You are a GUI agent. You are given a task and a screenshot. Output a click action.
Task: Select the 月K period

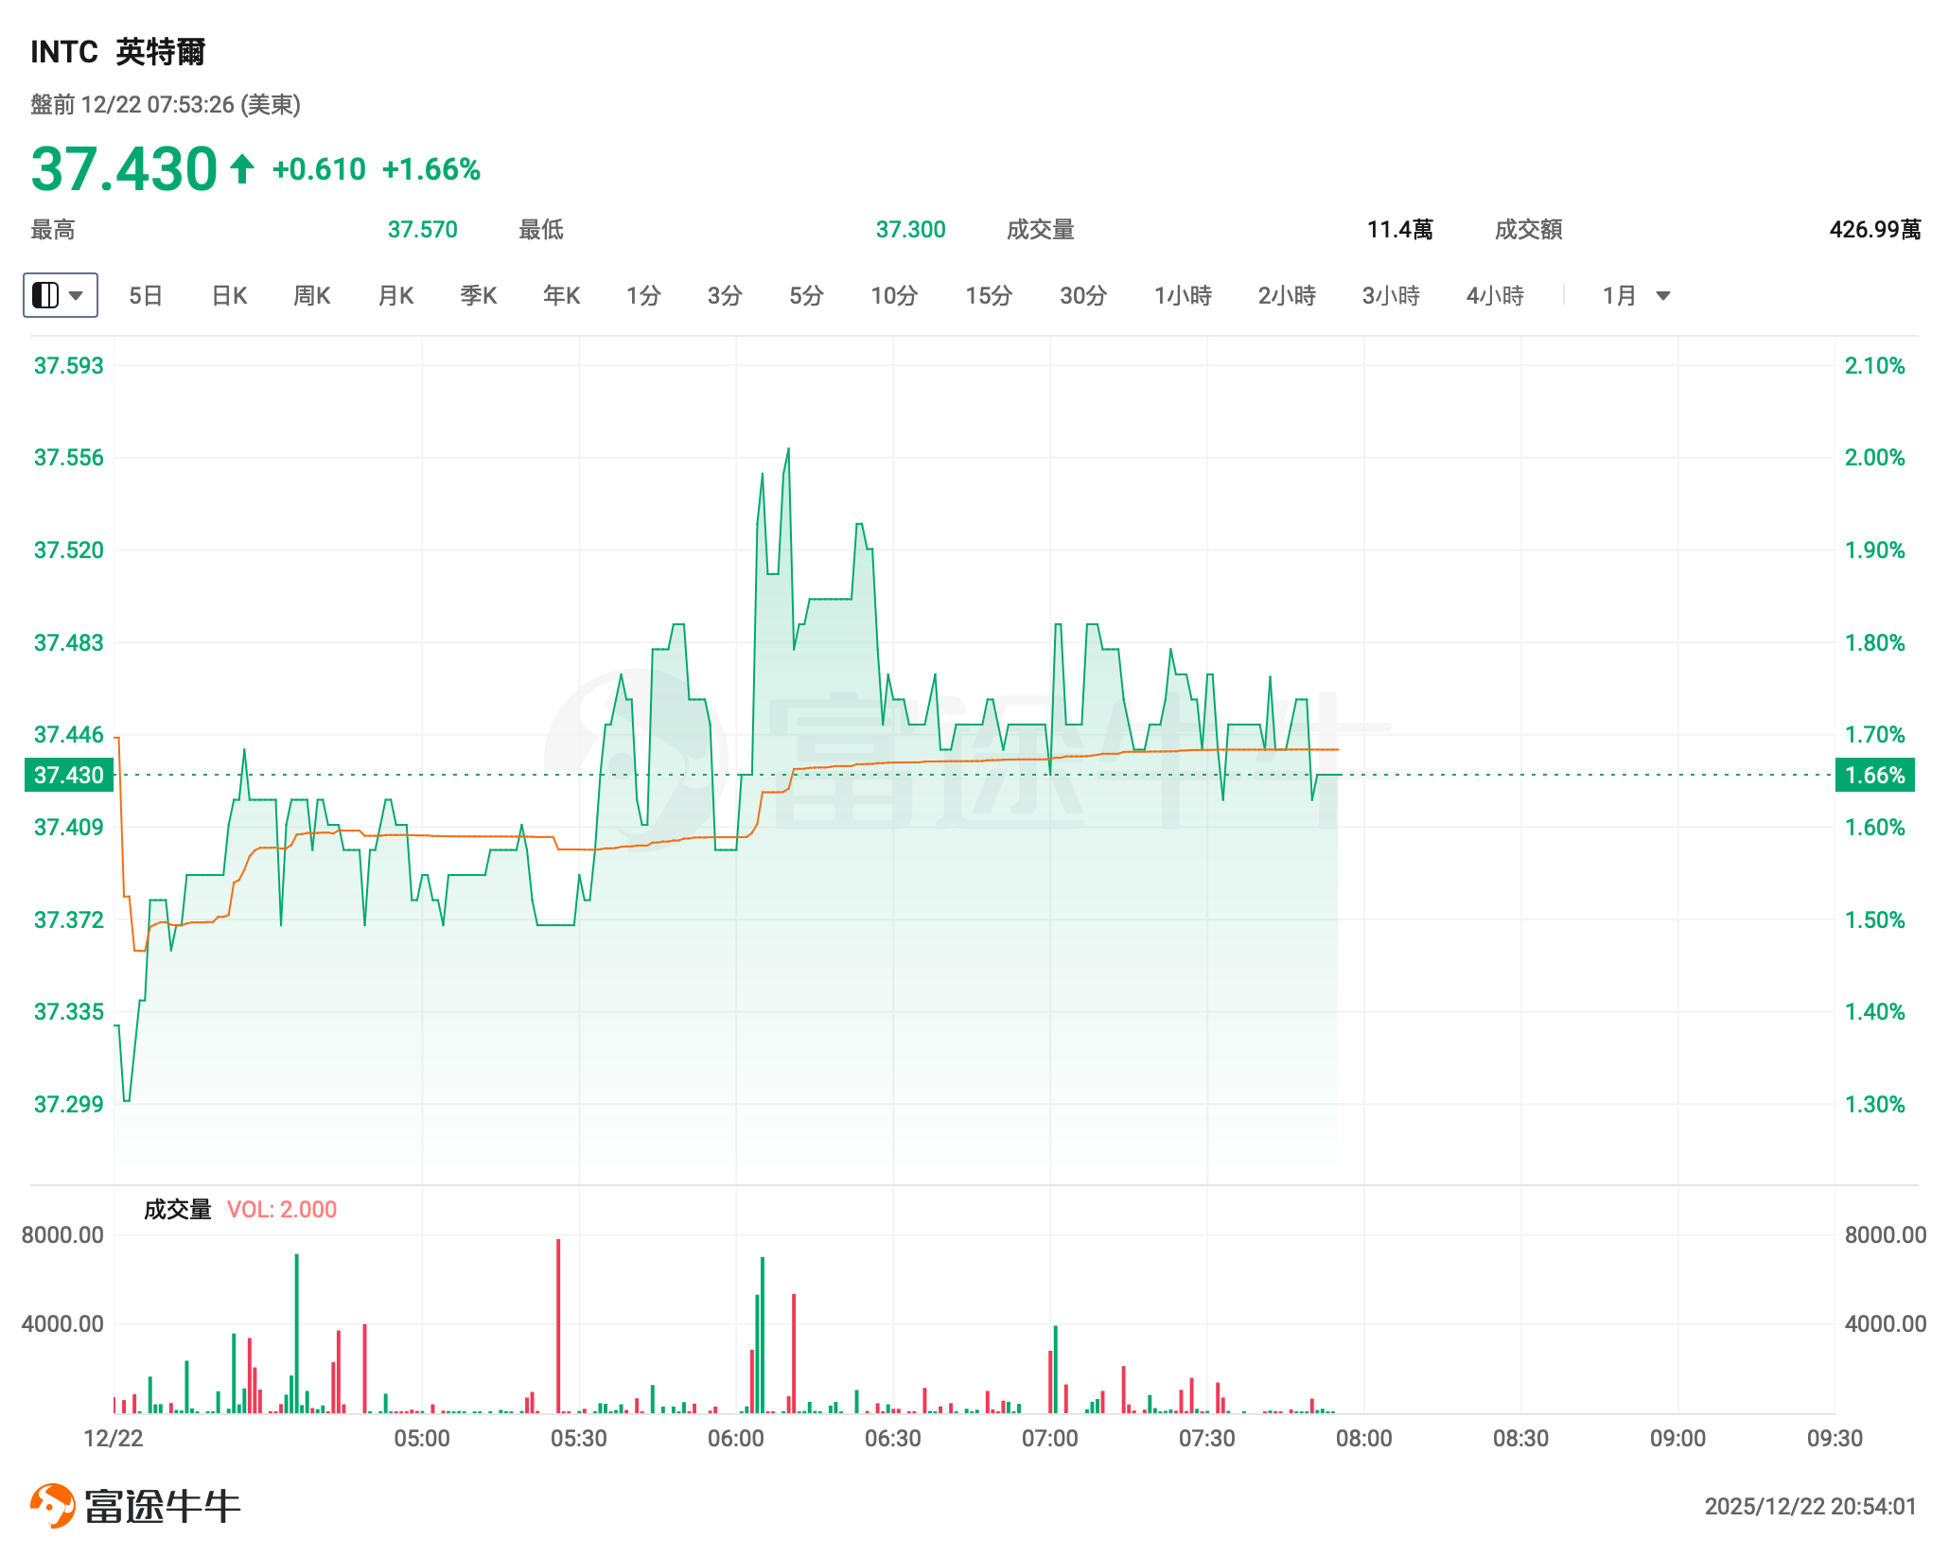[x=395, y=296]
